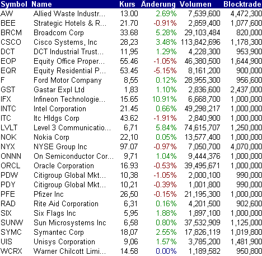Click DCT Industrial Trust... name
Image resolution: width=262 pixels, height=256 pixels.
point(68,51)
